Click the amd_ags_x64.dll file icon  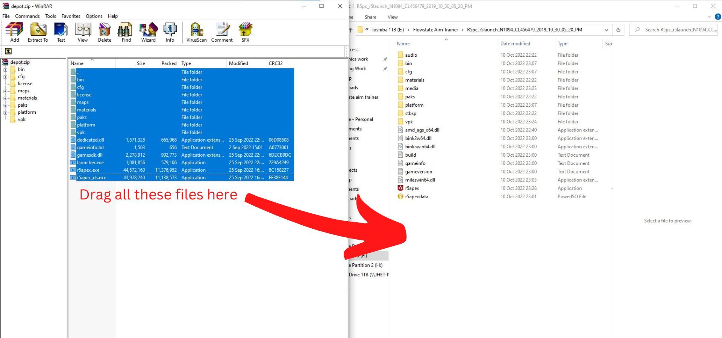pyautogui.click(x=400, y=130)
